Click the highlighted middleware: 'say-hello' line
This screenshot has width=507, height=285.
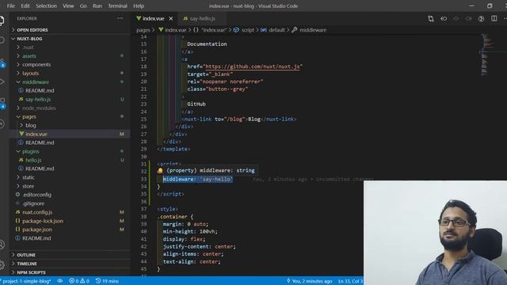(197, 179)
